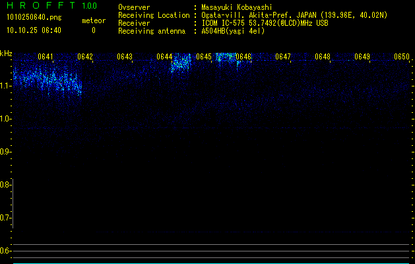Click the meteor label
Image resolution: width=415 pixels, height=264 pixels.
(x=94, y=20)
